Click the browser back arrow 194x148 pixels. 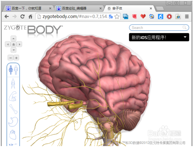pos(7,16)
